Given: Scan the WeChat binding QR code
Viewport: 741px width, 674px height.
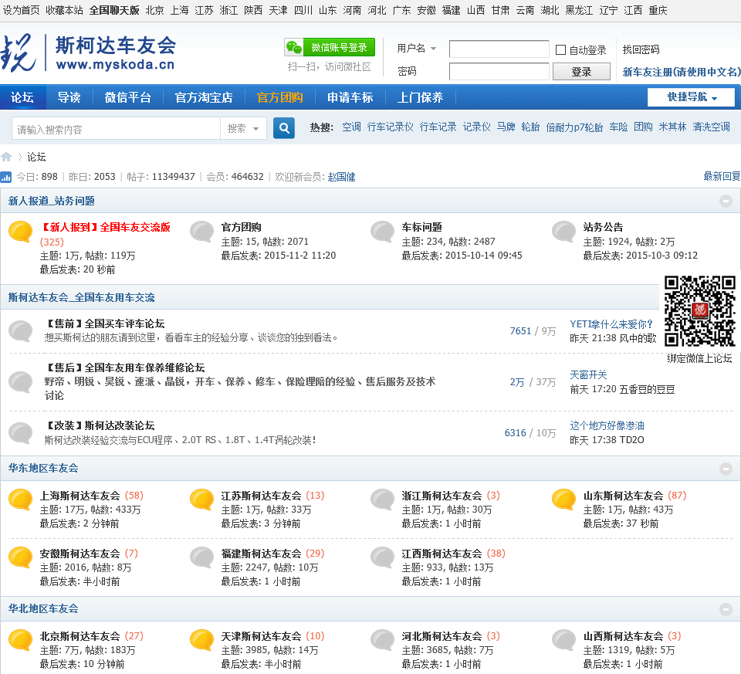Looking at the screenshot, I should click(700, 311).
